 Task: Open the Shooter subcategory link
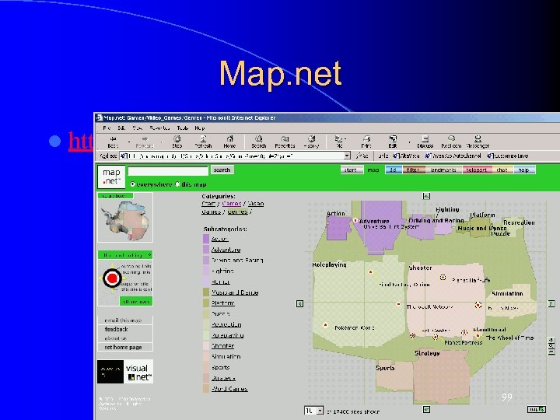[223, 345]
